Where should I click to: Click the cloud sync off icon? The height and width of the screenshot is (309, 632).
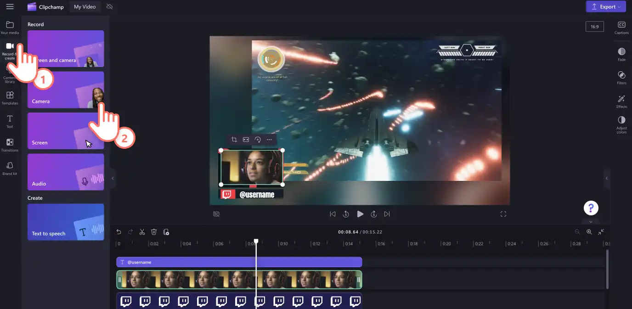coord(109,7)
